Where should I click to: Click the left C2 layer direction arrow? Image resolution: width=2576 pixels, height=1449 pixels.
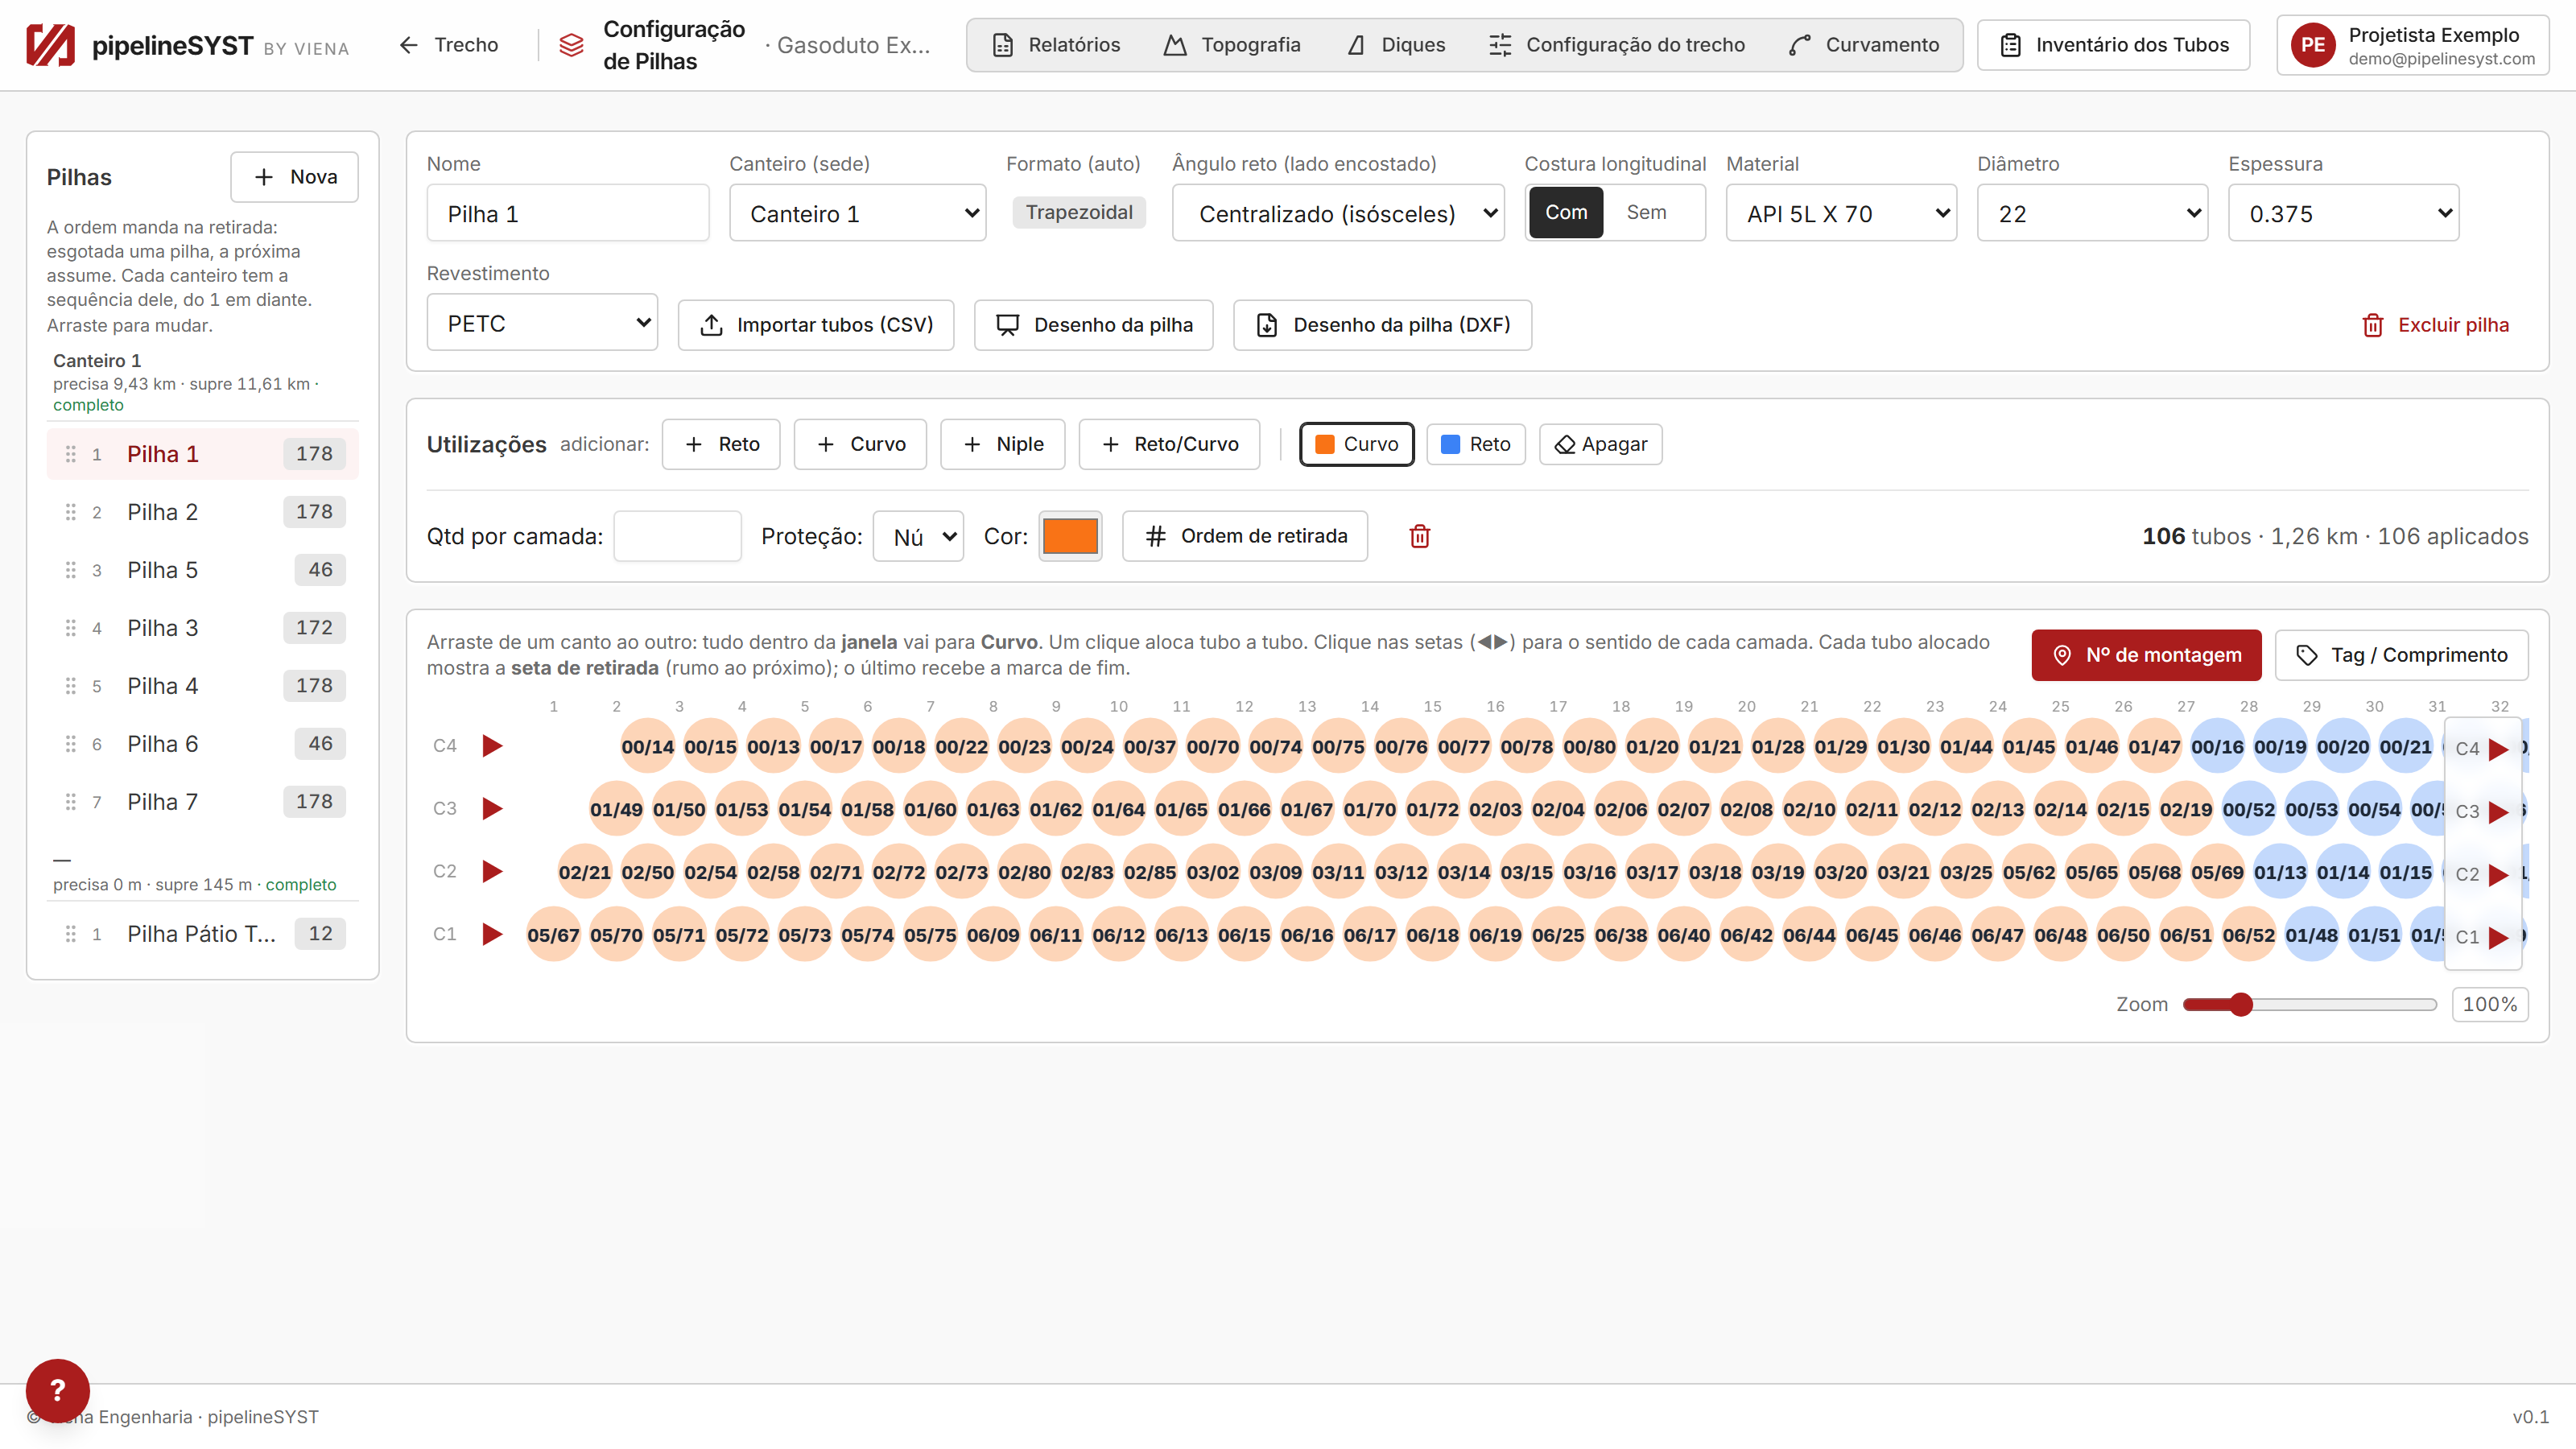492,871
